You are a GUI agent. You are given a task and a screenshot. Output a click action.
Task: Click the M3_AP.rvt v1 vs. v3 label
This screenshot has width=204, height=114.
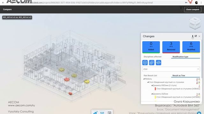(x=17, y=17)
